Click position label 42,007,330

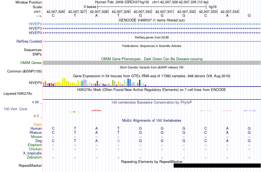(x=142, y=12)
